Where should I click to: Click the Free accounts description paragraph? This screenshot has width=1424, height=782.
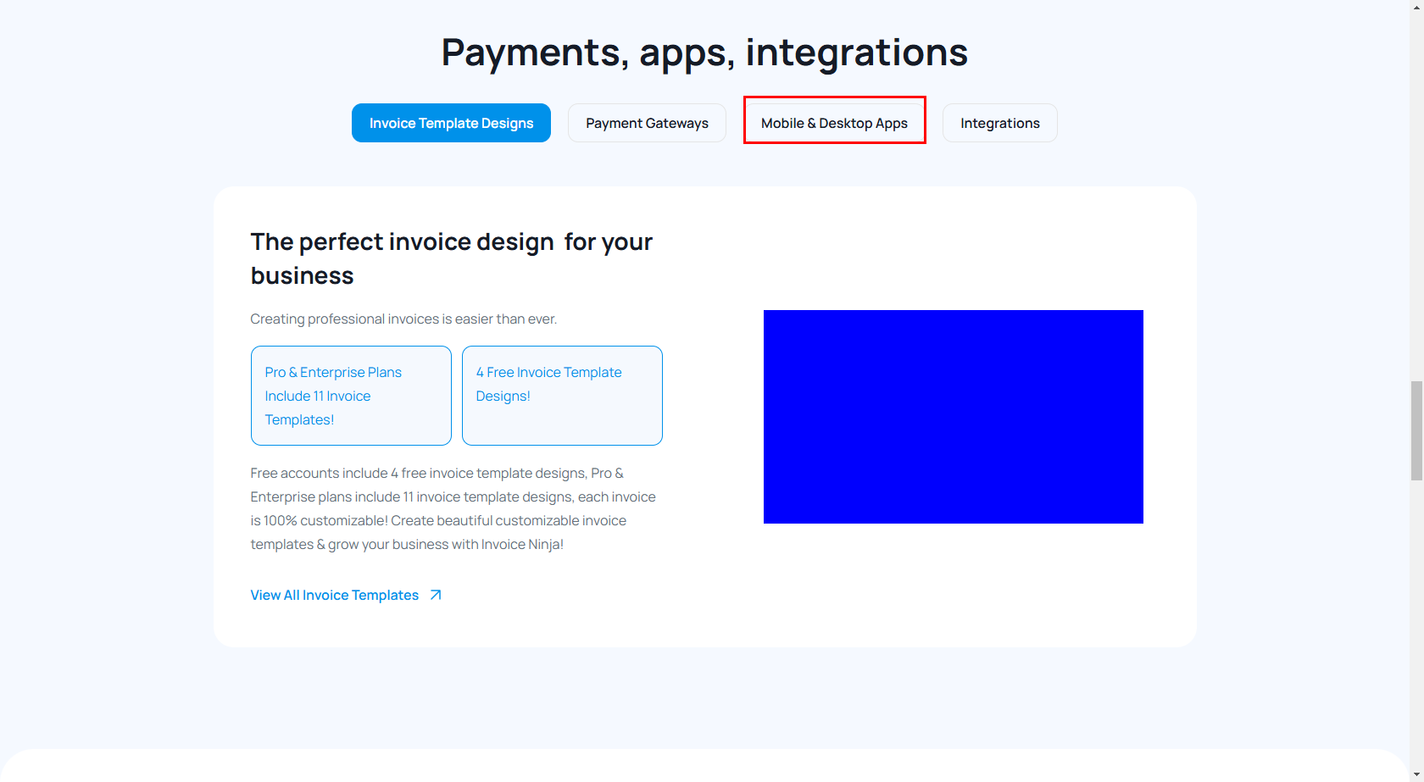[x=453, y=508]
